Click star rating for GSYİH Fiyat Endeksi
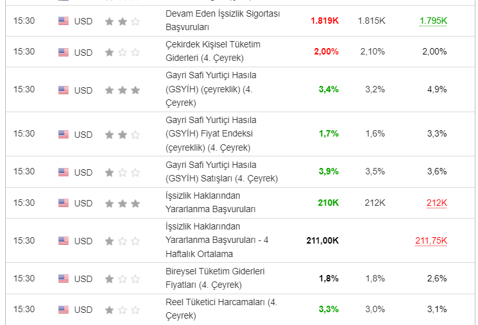Viewport: 478px width, 325px height. coord(122,134)
